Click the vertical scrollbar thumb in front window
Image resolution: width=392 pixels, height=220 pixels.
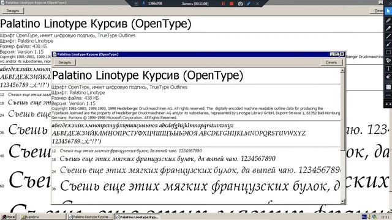point(342,111)
